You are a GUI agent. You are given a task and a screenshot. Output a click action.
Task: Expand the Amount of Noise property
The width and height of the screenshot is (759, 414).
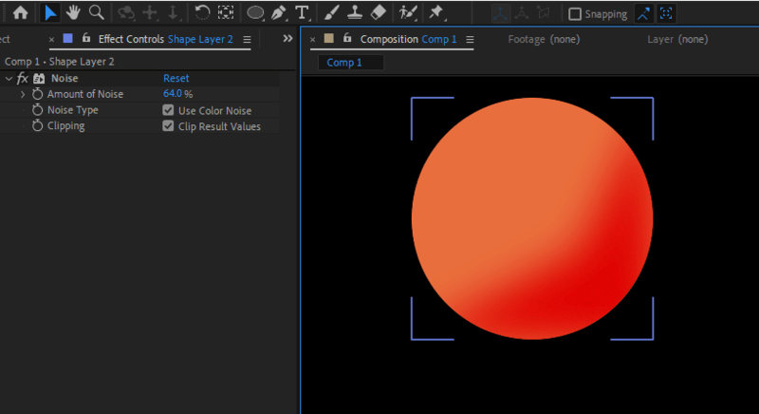pyautogui.click(x=23, y=95)
